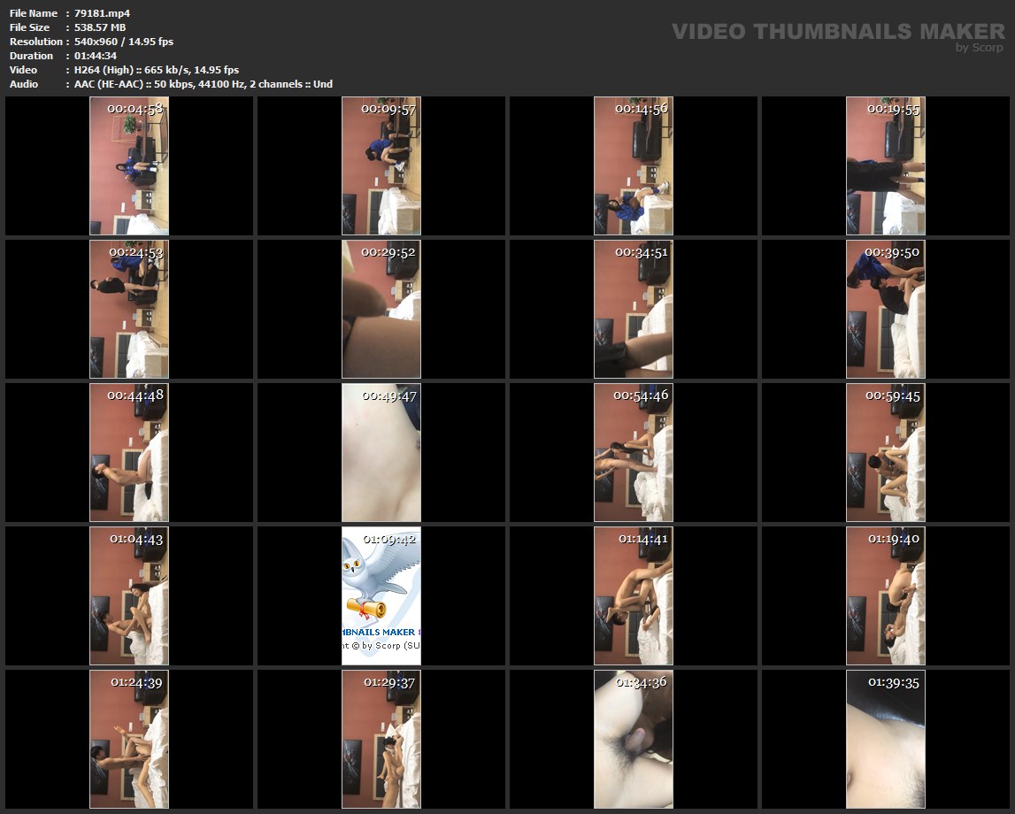Select the file name 79181.mp4 text

[102, 13]
